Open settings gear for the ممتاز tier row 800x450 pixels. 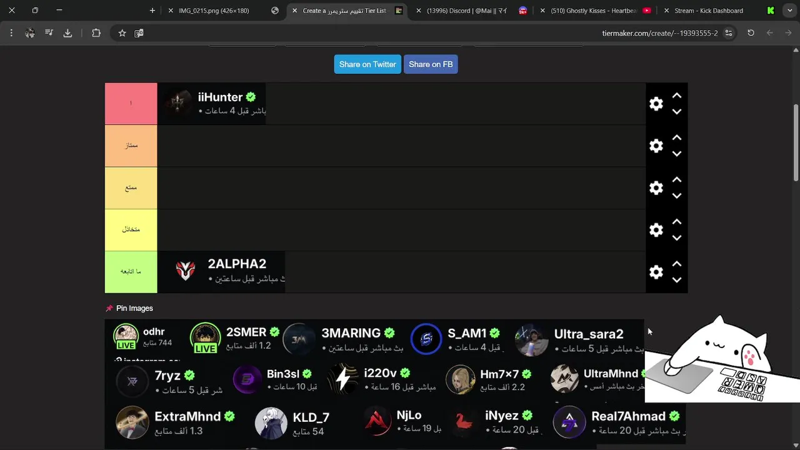coord(656,146)
